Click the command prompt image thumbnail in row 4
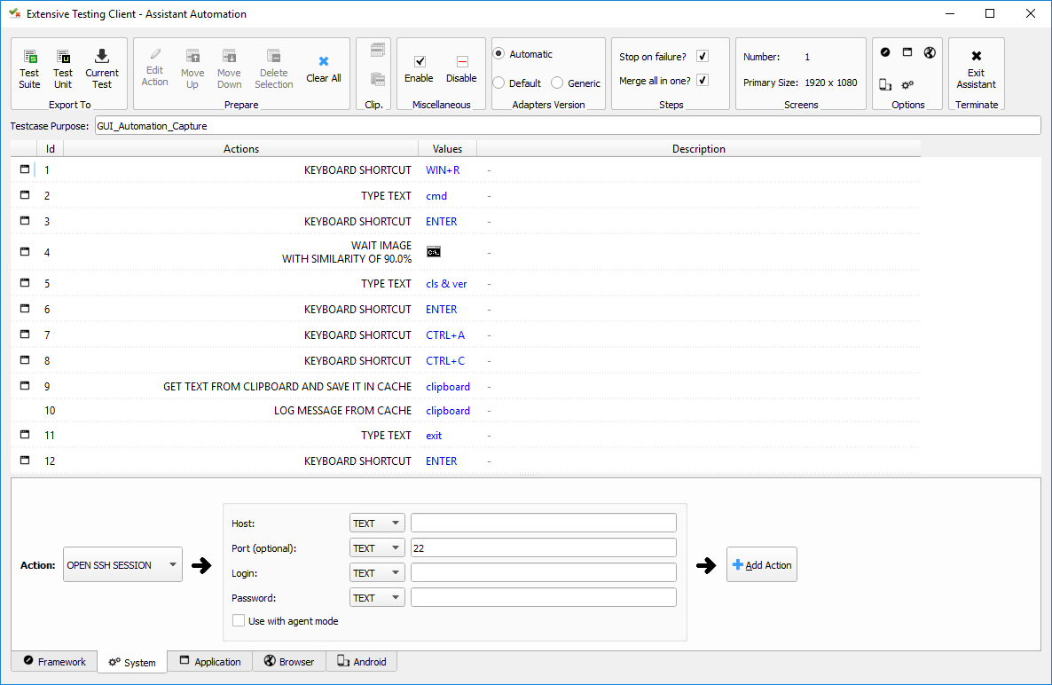Screen dimensions: 1052x685 click(x=434, y=252)
